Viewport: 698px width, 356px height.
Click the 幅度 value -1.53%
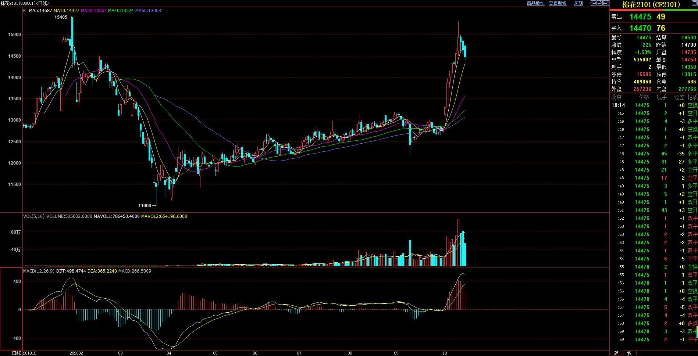(643, 52)
